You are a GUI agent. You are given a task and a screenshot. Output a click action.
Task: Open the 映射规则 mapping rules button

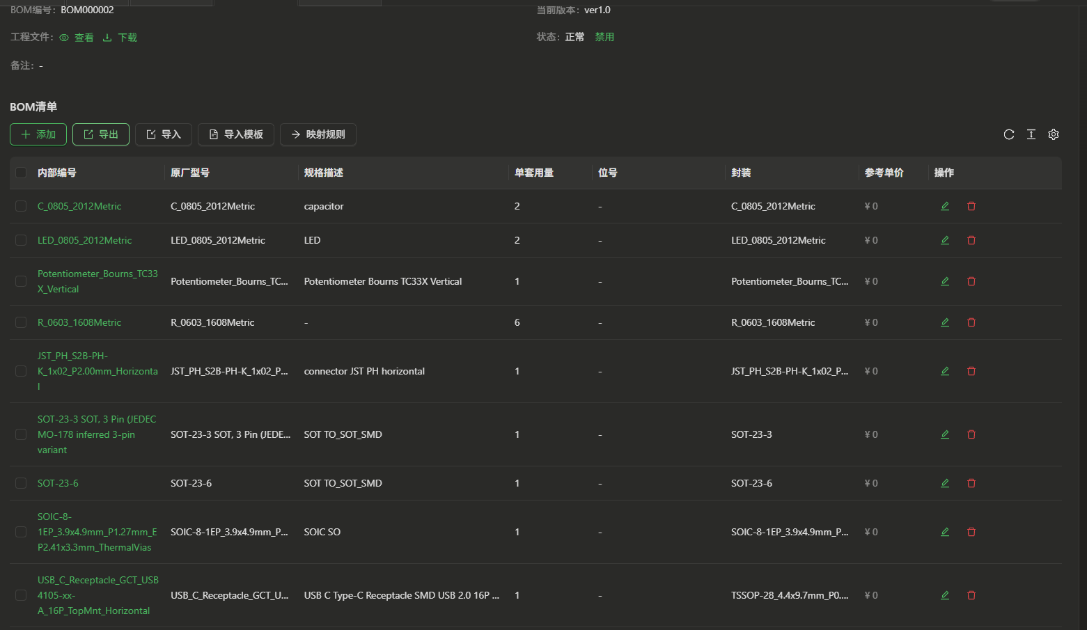pos(318,134)
